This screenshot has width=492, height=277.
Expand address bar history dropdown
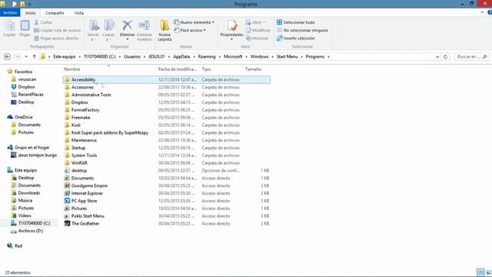437,57
